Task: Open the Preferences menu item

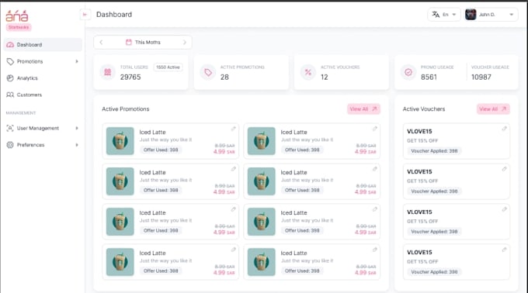Action: [43, 145]
